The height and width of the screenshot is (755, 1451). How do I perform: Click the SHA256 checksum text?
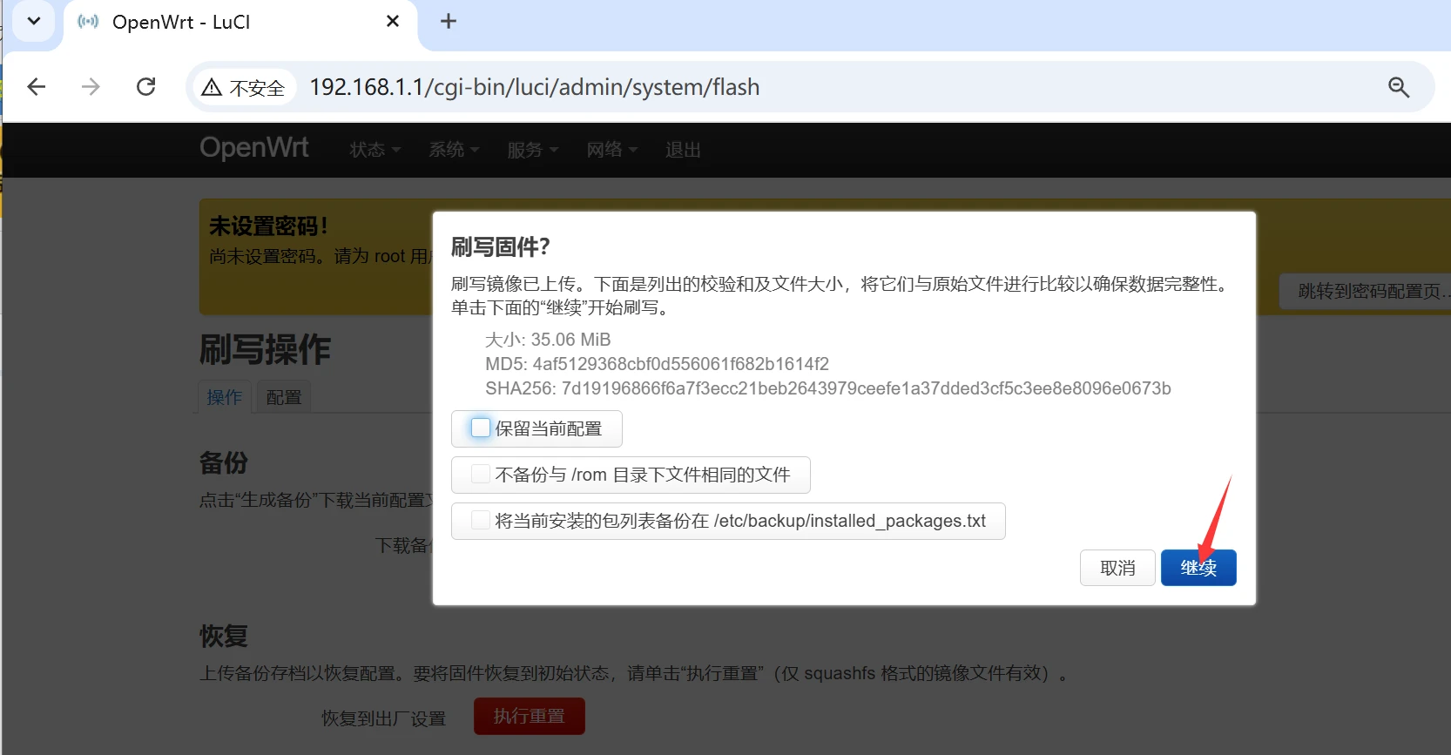pyautogui.click(x=828, y=388)
